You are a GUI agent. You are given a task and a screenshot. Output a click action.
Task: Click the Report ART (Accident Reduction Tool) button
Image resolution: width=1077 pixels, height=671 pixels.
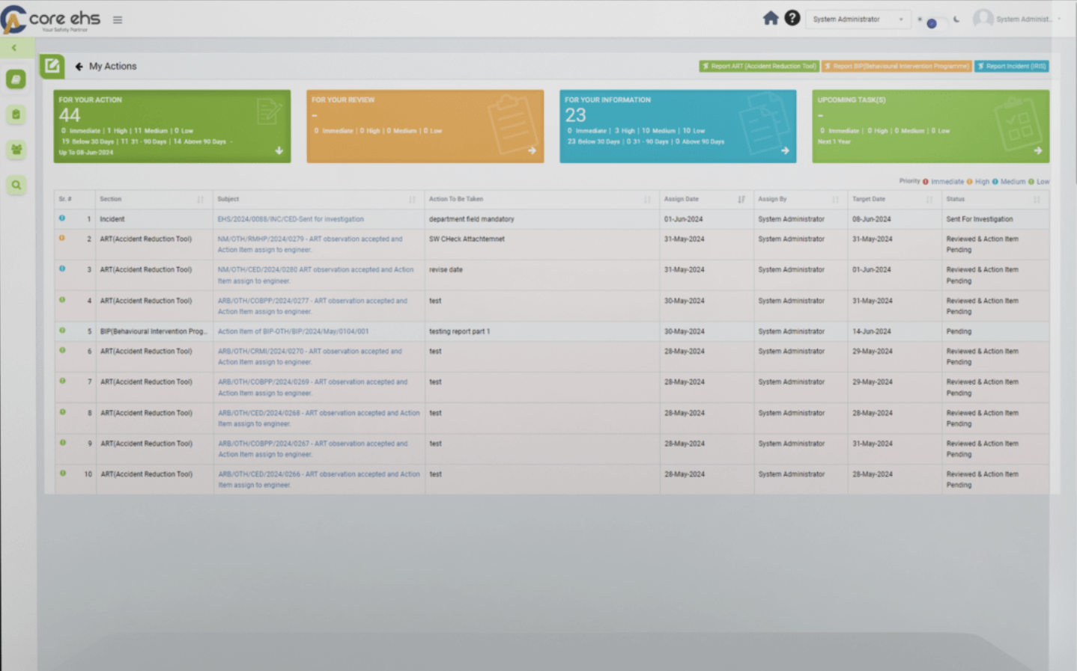pos(759,66)
